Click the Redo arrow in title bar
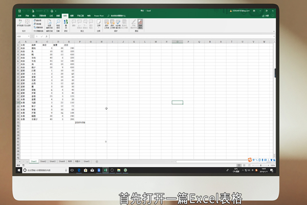This screenshot has width=307, height=205. pos(29,11)
